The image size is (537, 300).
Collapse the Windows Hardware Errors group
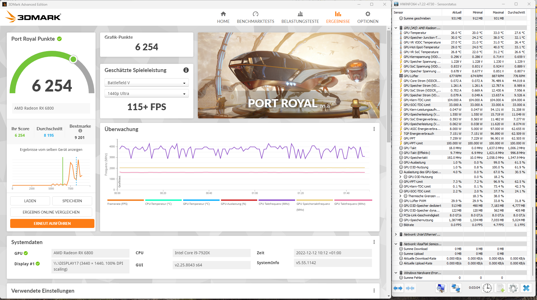(396, 273)
